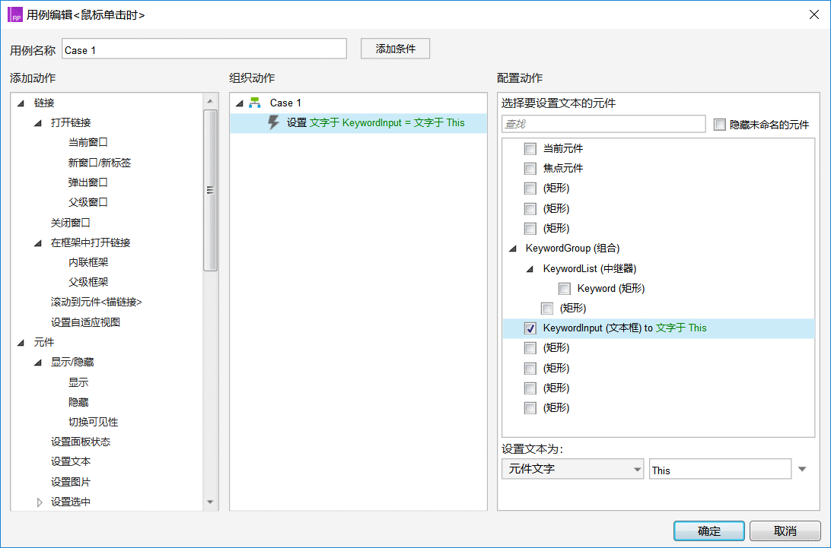Open the dropdown arrow beside This field

[802, 469]
